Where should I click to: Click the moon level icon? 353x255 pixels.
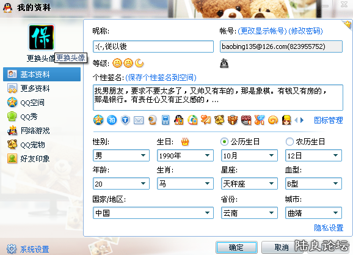139,63
